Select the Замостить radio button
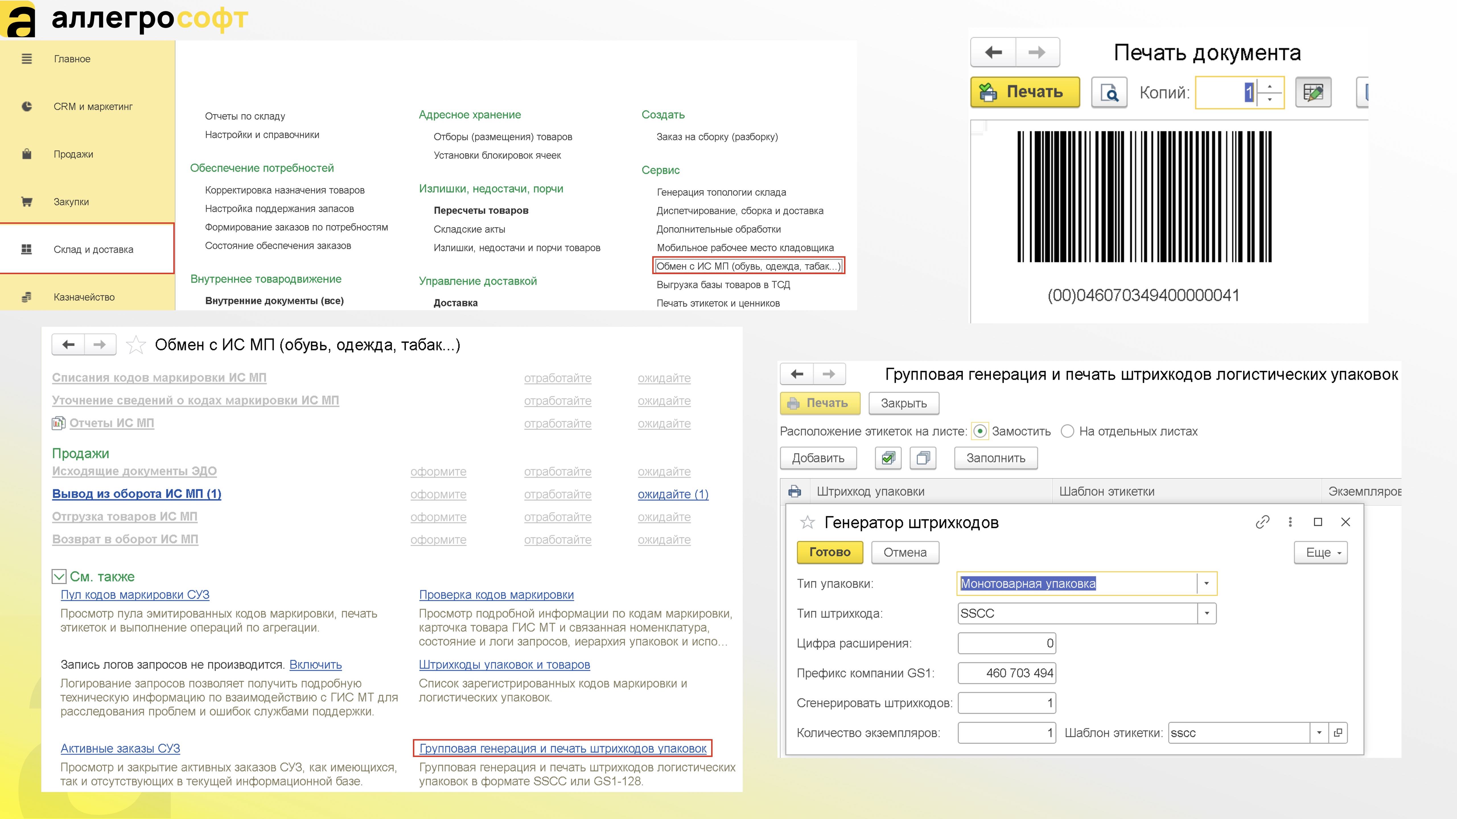This screenshot has width=1457, height=819. [x=980, y=431]
